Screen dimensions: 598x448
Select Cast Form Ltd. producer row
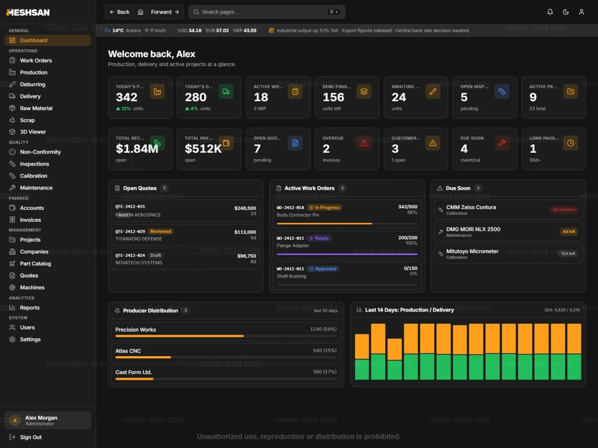tap(226, 375)
